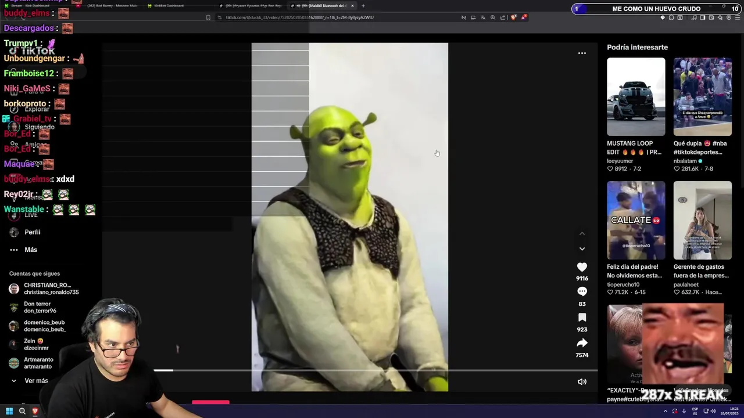
Task: Share the video using arrow icon
Action: click(x=582, y=343)
